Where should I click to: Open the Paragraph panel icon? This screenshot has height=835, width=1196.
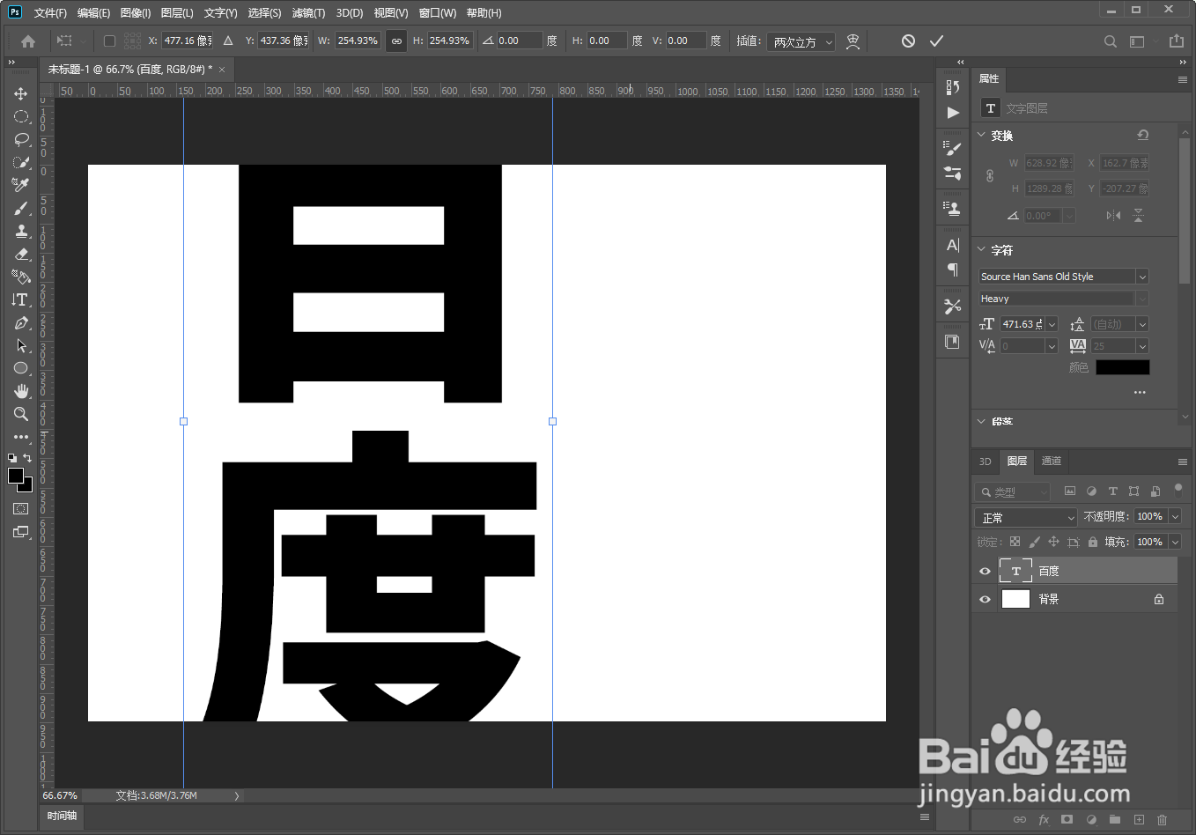[953, 270]
